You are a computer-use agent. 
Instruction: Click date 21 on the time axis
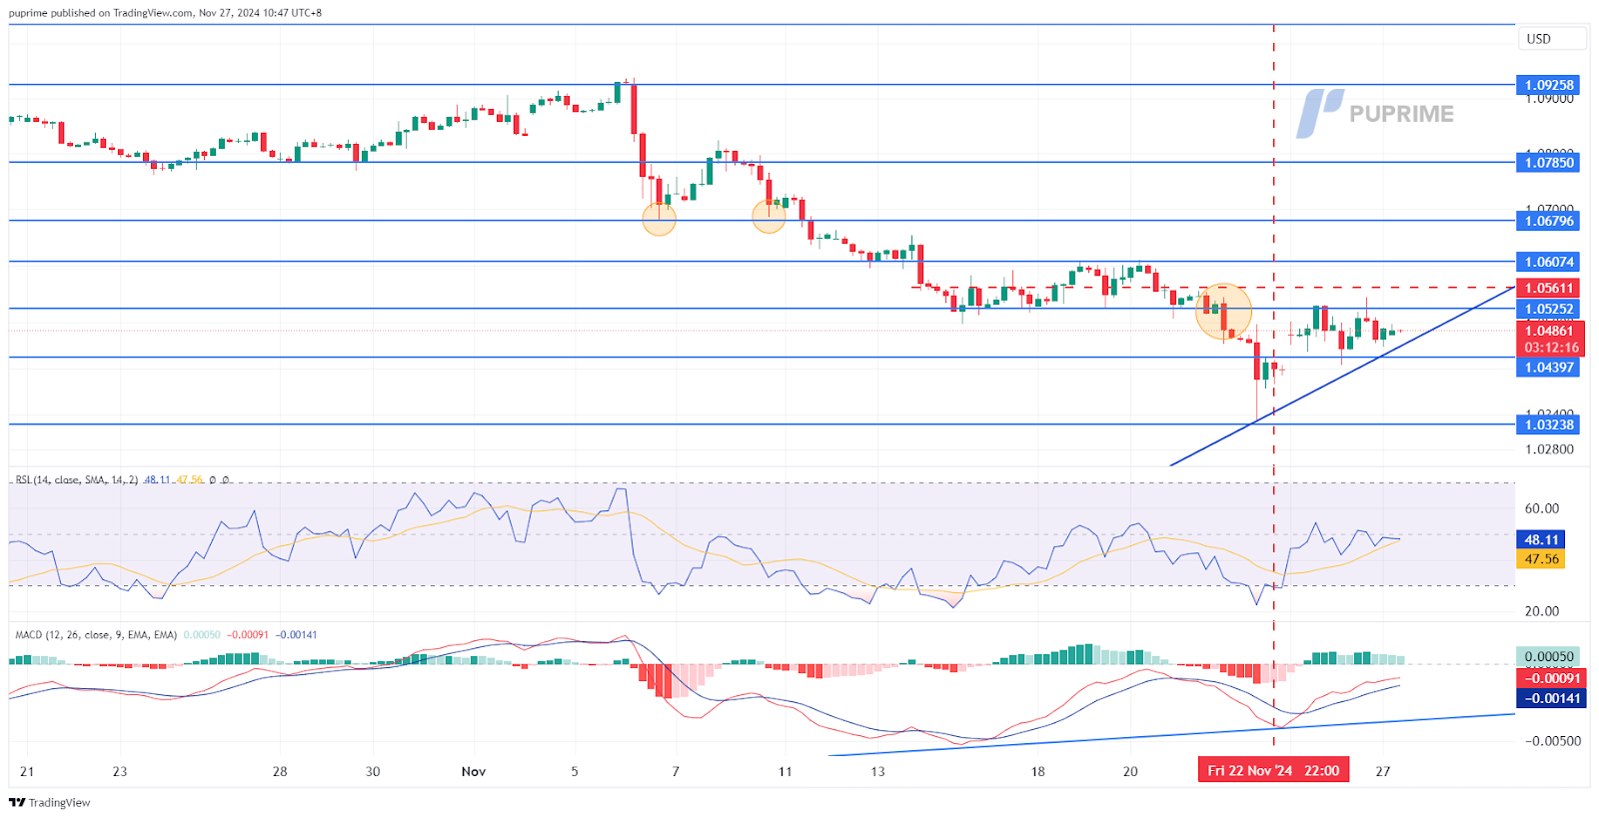pyautogui.click(x=27, y=771)
